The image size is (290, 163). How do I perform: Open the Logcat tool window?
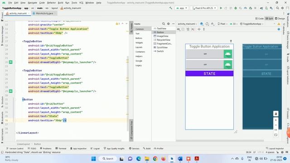[95, 149]
